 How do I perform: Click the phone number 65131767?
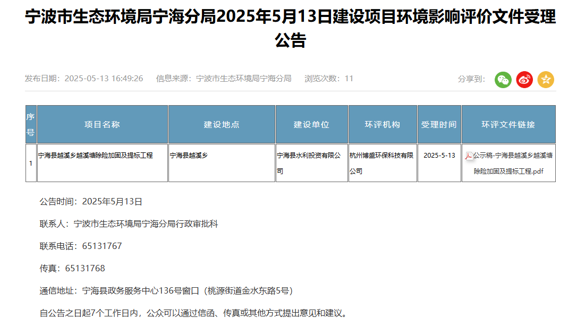coord(102,246)
